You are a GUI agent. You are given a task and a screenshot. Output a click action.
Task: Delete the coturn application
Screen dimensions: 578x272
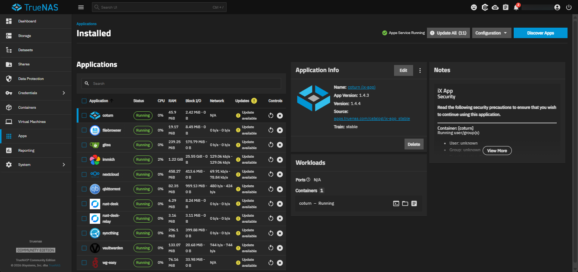point(414,144)
